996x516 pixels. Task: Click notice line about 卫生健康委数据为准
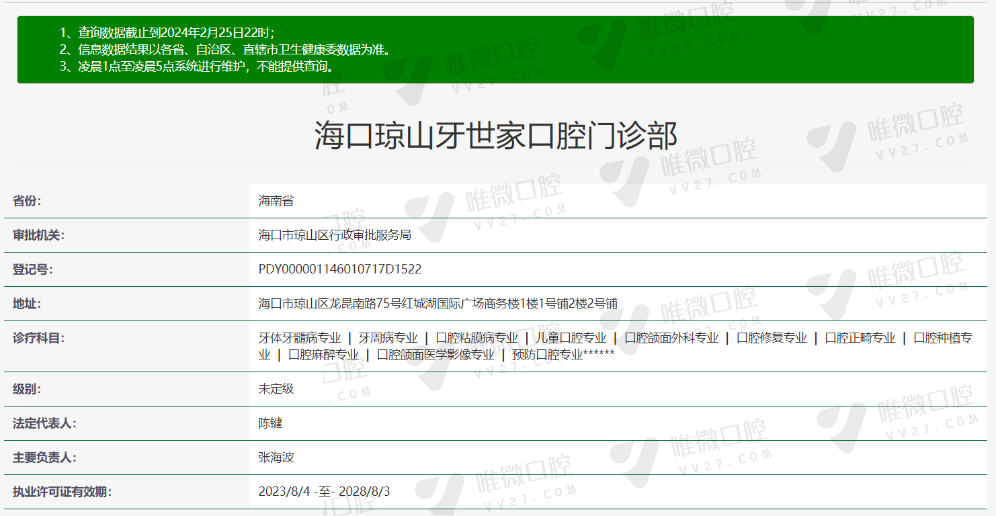pyautogui.click(x=225, y=49)
